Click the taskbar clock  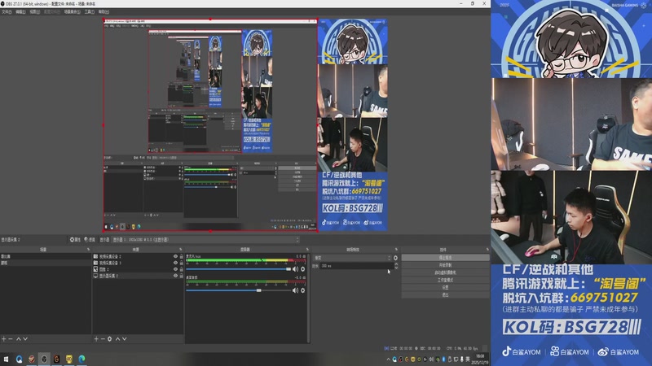point(480,359)
